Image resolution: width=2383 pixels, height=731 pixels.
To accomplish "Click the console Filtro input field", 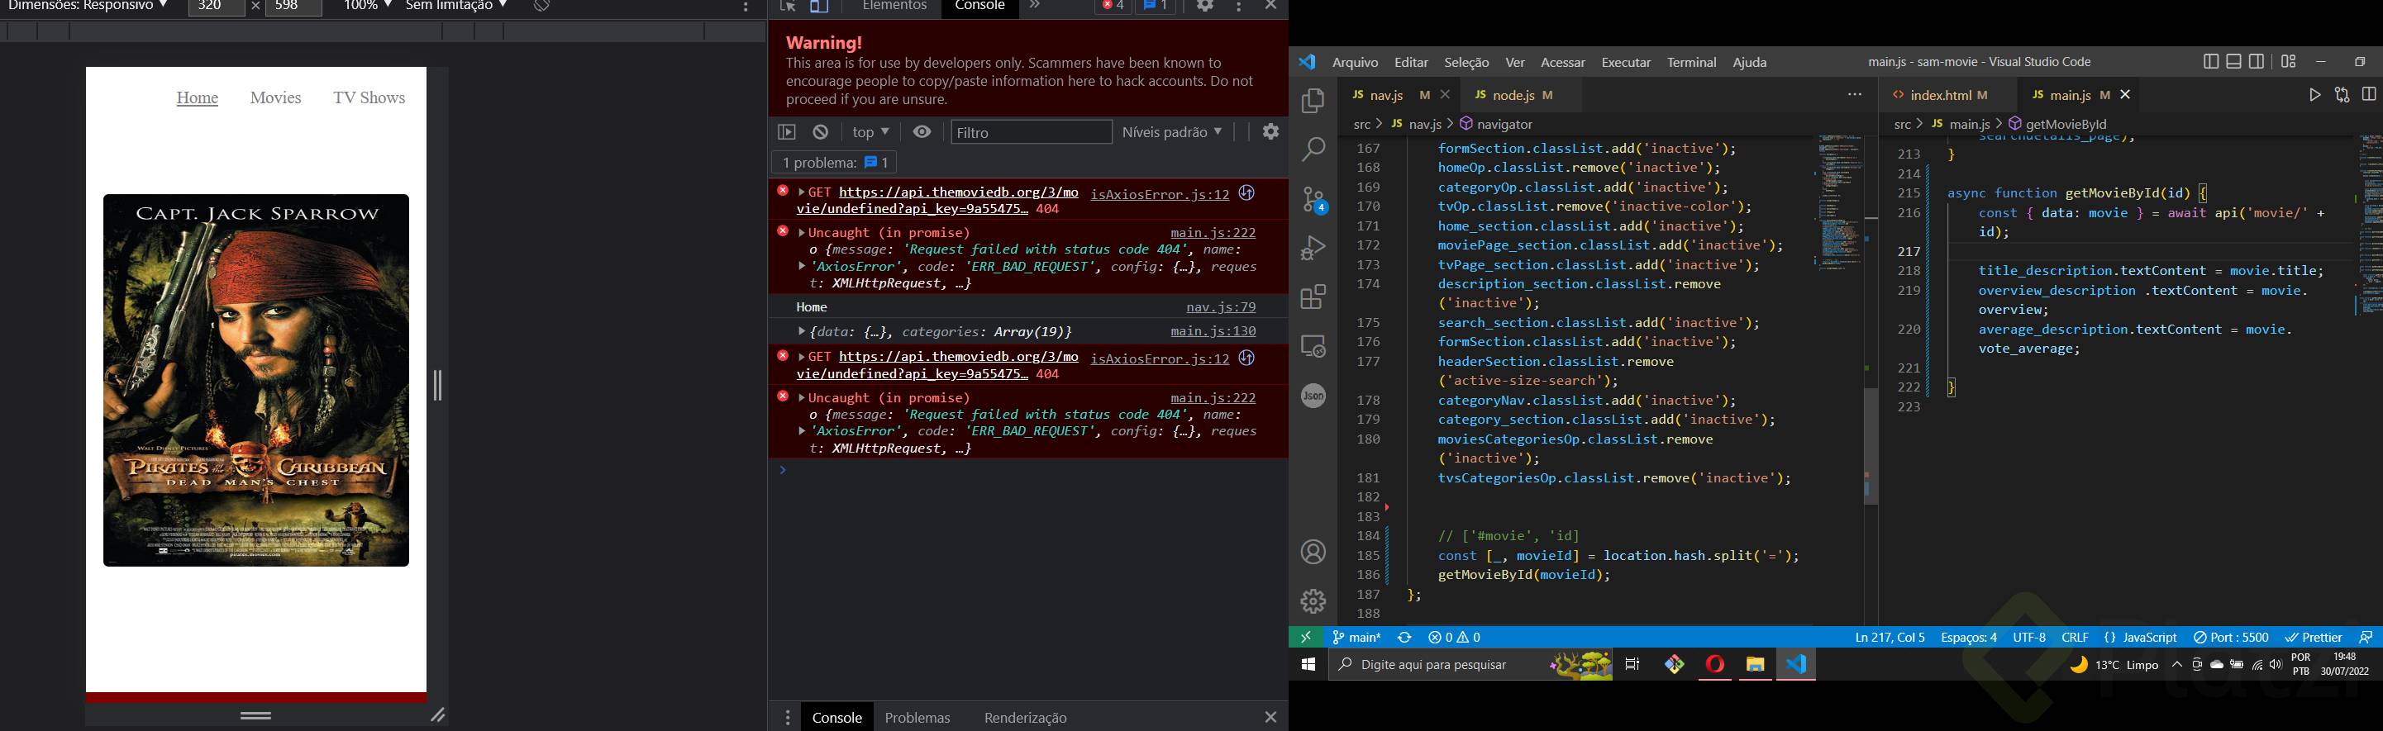I will [1030, 132].
